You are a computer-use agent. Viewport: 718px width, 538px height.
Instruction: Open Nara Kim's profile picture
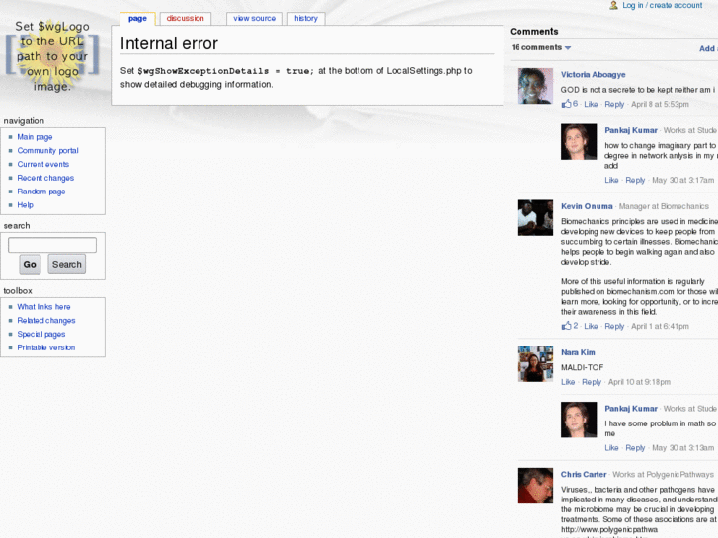coord(535,363)
